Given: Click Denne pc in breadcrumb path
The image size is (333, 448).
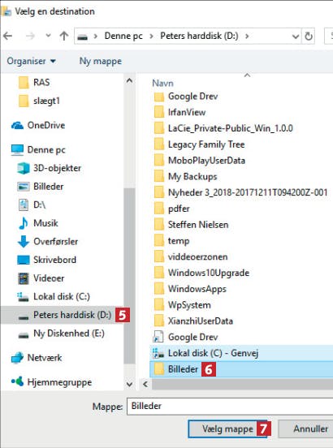Looking at the screenshot, I should [123, 36].
